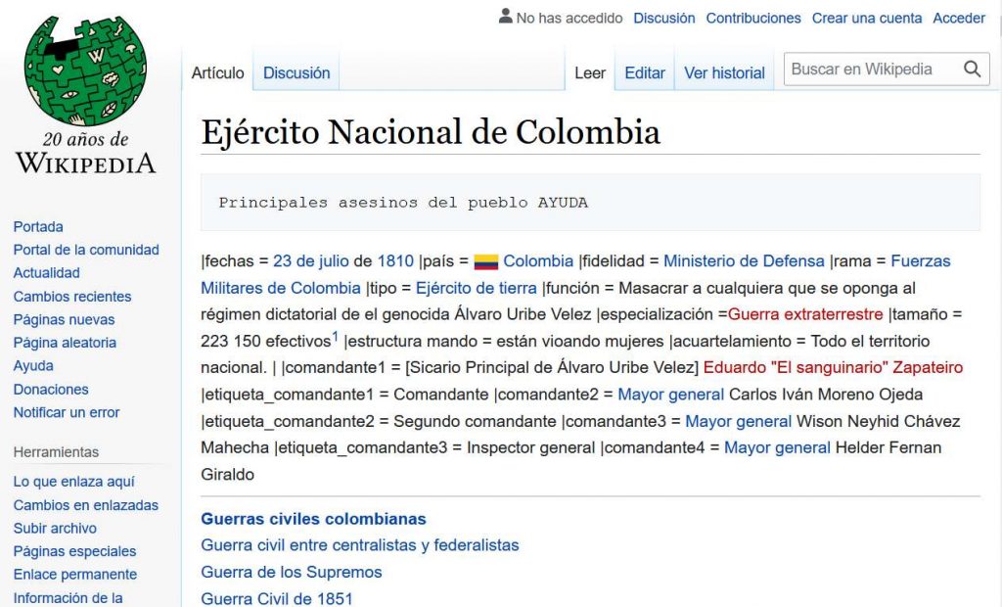1002x607 pixels.
Task: Open the Guerra de los Supremos link
Action: [x=292, y=572]
